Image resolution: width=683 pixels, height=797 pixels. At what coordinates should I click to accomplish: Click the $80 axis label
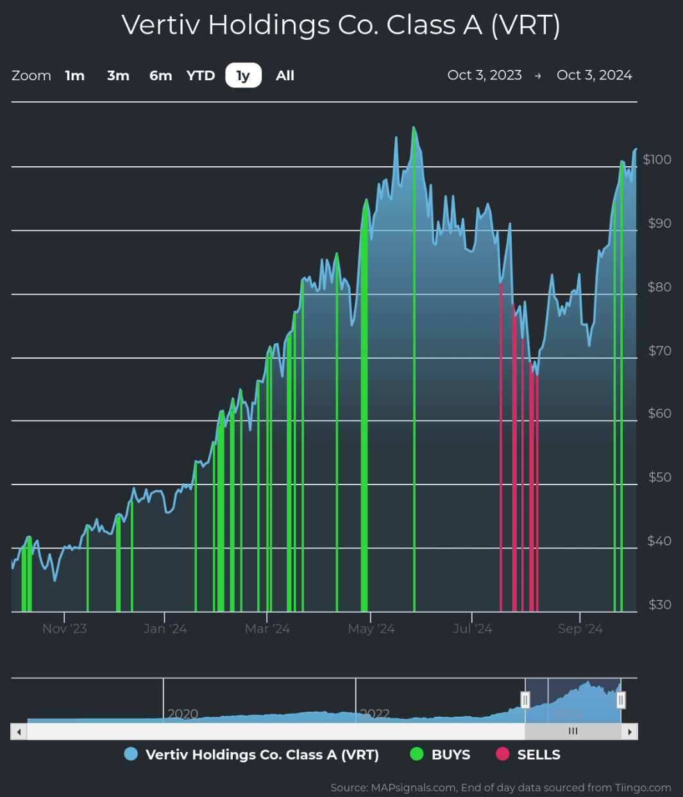tap(660, 287)
